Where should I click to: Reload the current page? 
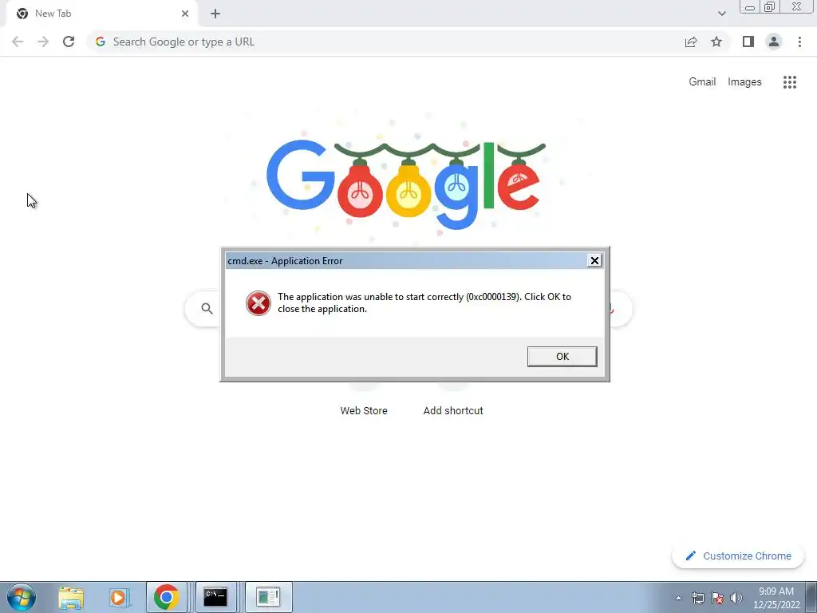pyautogui.click(x=69, y=42)
